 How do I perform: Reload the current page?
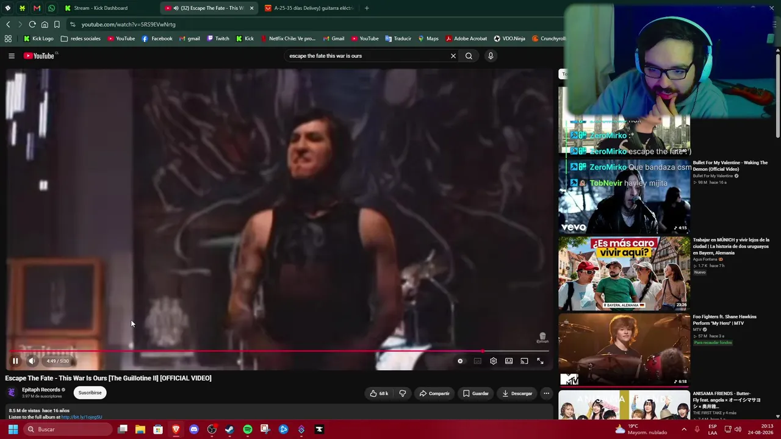[x=32, y=24]
